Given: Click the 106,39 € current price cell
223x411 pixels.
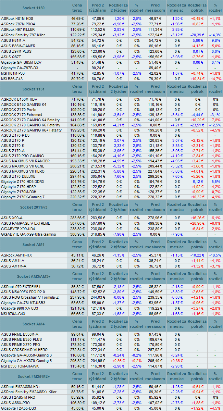Looking at the screenshot, I should [x=77, y=403].
